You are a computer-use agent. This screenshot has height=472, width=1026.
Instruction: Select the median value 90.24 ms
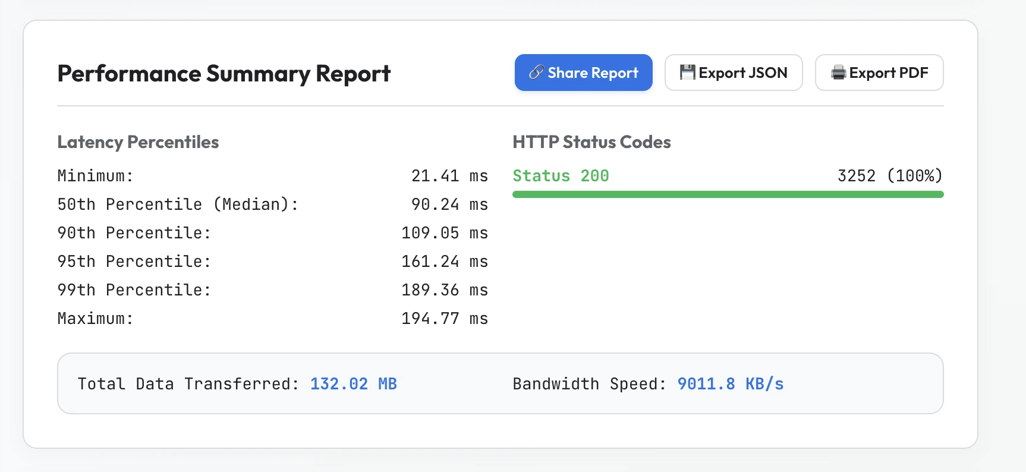coord(449,204)
